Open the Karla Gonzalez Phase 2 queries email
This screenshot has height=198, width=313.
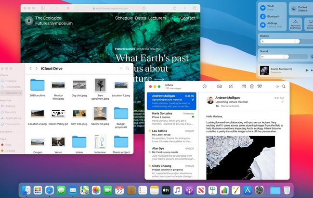tap(172, 118)
